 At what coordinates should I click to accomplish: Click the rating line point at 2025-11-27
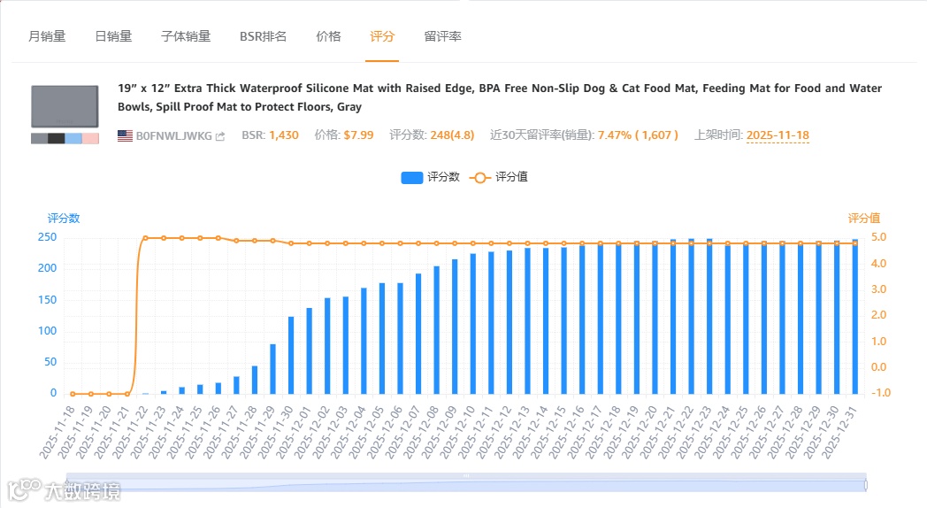tap(236, 241)
